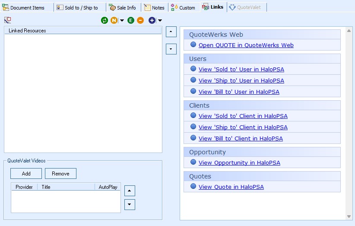Click View 'Ship to' User in HaloPSA
The width and height of the screenshot is (355, 226).
coord(241,81)
